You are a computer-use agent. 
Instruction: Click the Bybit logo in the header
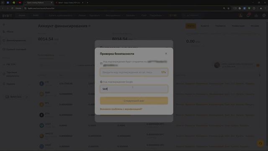pos(7,16)
